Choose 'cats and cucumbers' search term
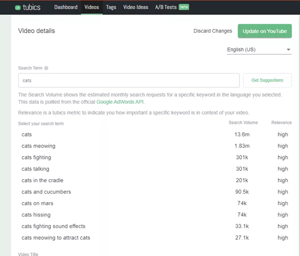This screenshot has width=300, height=256. [155, 192]
